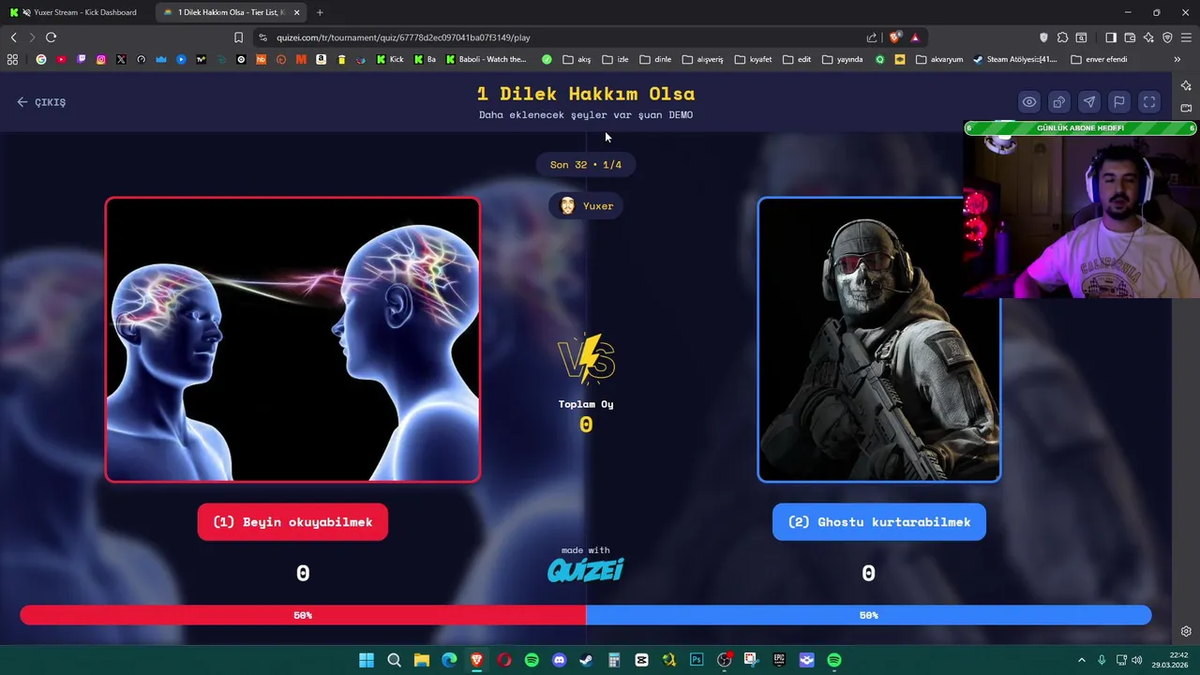Image resolution: width=1200 pixels, height=675 pixels.
Task: Expand the akış bookmarks folder
Action: tap(577, 59)
